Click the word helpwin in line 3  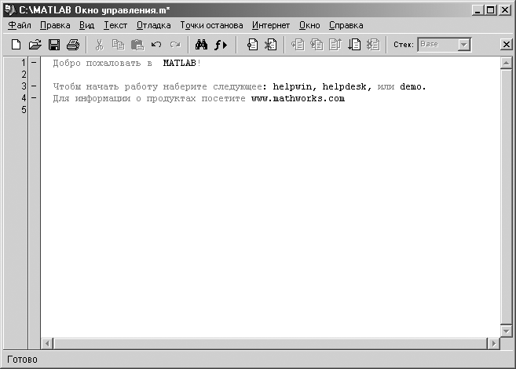[292, 87]
